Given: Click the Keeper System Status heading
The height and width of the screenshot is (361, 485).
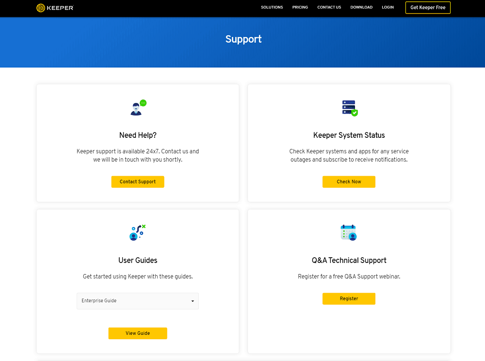Looking at the screenshot, I should (x=349, y=135).
